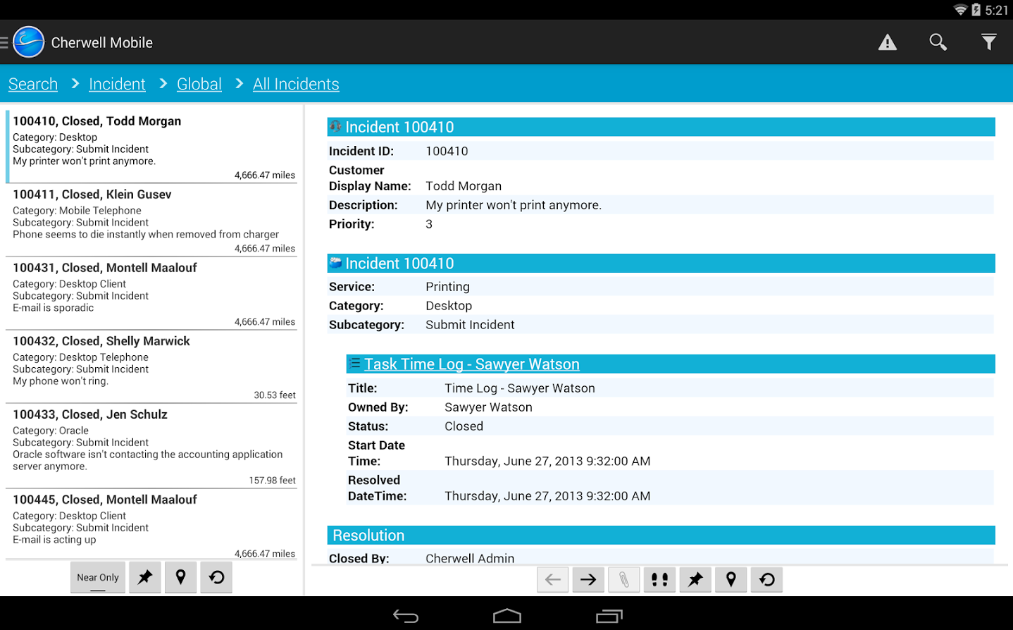Open Android recent apps
1013x630 pixels.
(609, 617)
